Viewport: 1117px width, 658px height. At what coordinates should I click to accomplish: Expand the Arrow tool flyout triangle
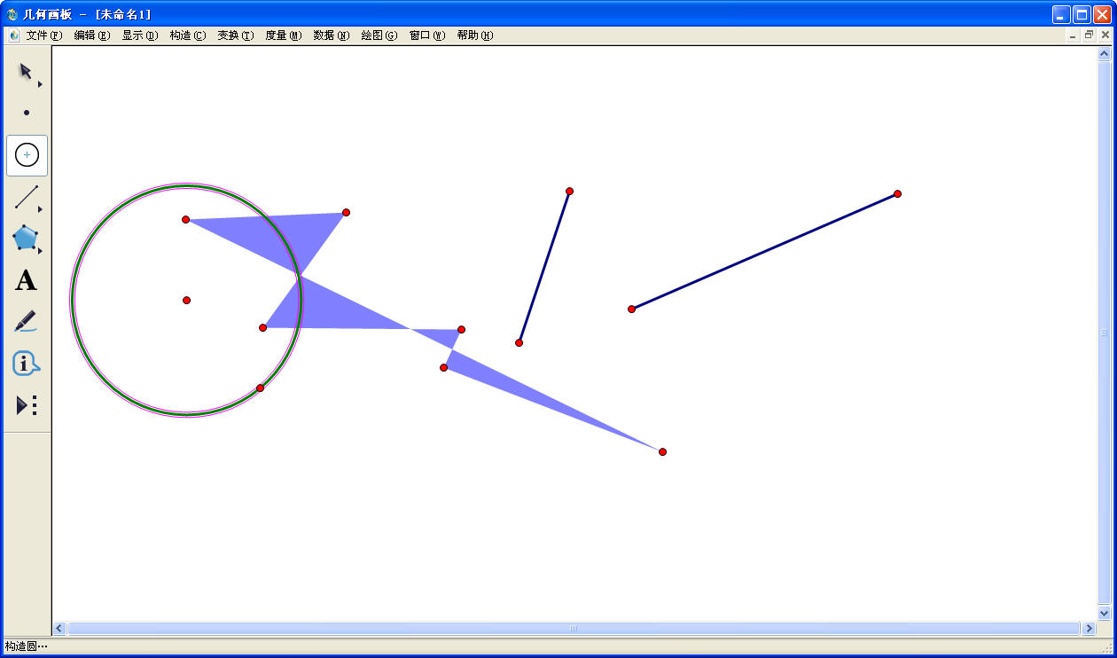pyautogui.click(x=40, y=84)
